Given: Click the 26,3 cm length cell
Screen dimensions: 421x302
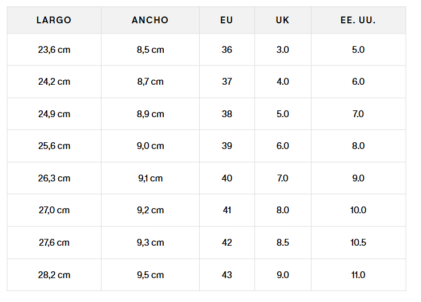Looking at the screenshot, I should [x=54, y=178].
